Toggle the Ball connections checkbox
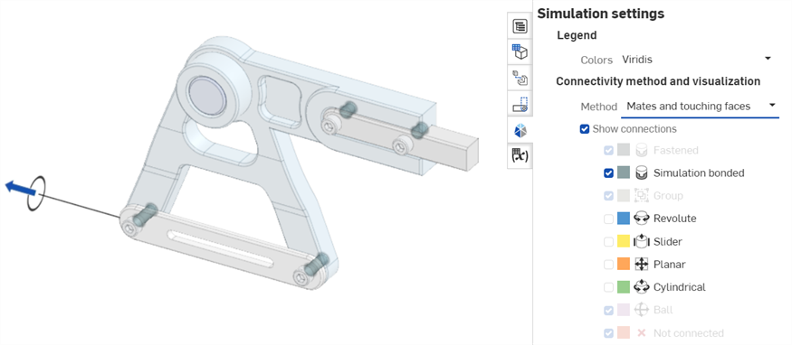The width and height of the screenshot is (792, 345). (x=608, y=310)
